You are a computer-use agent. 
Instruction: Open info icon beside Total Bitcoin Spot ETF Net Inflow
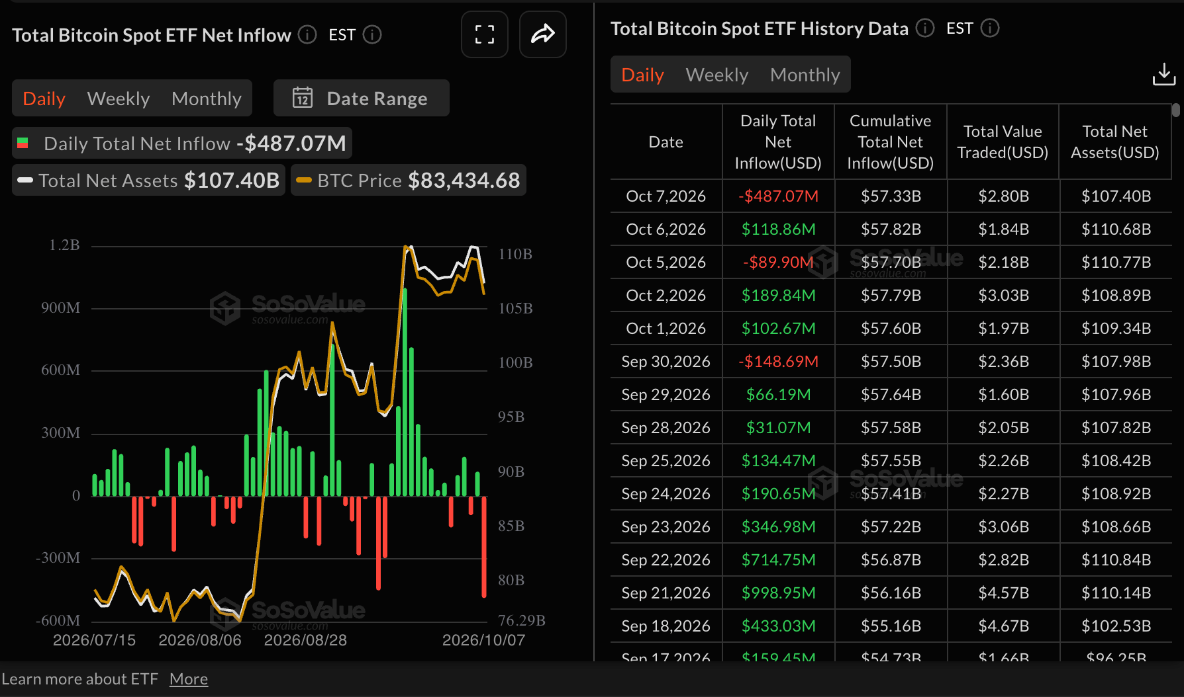tap(307, 34)
